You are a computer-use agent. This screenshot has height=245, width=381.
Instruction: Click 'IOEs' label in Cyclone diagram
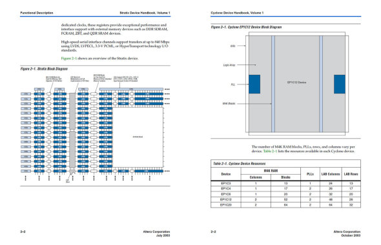tap(232, 46)
